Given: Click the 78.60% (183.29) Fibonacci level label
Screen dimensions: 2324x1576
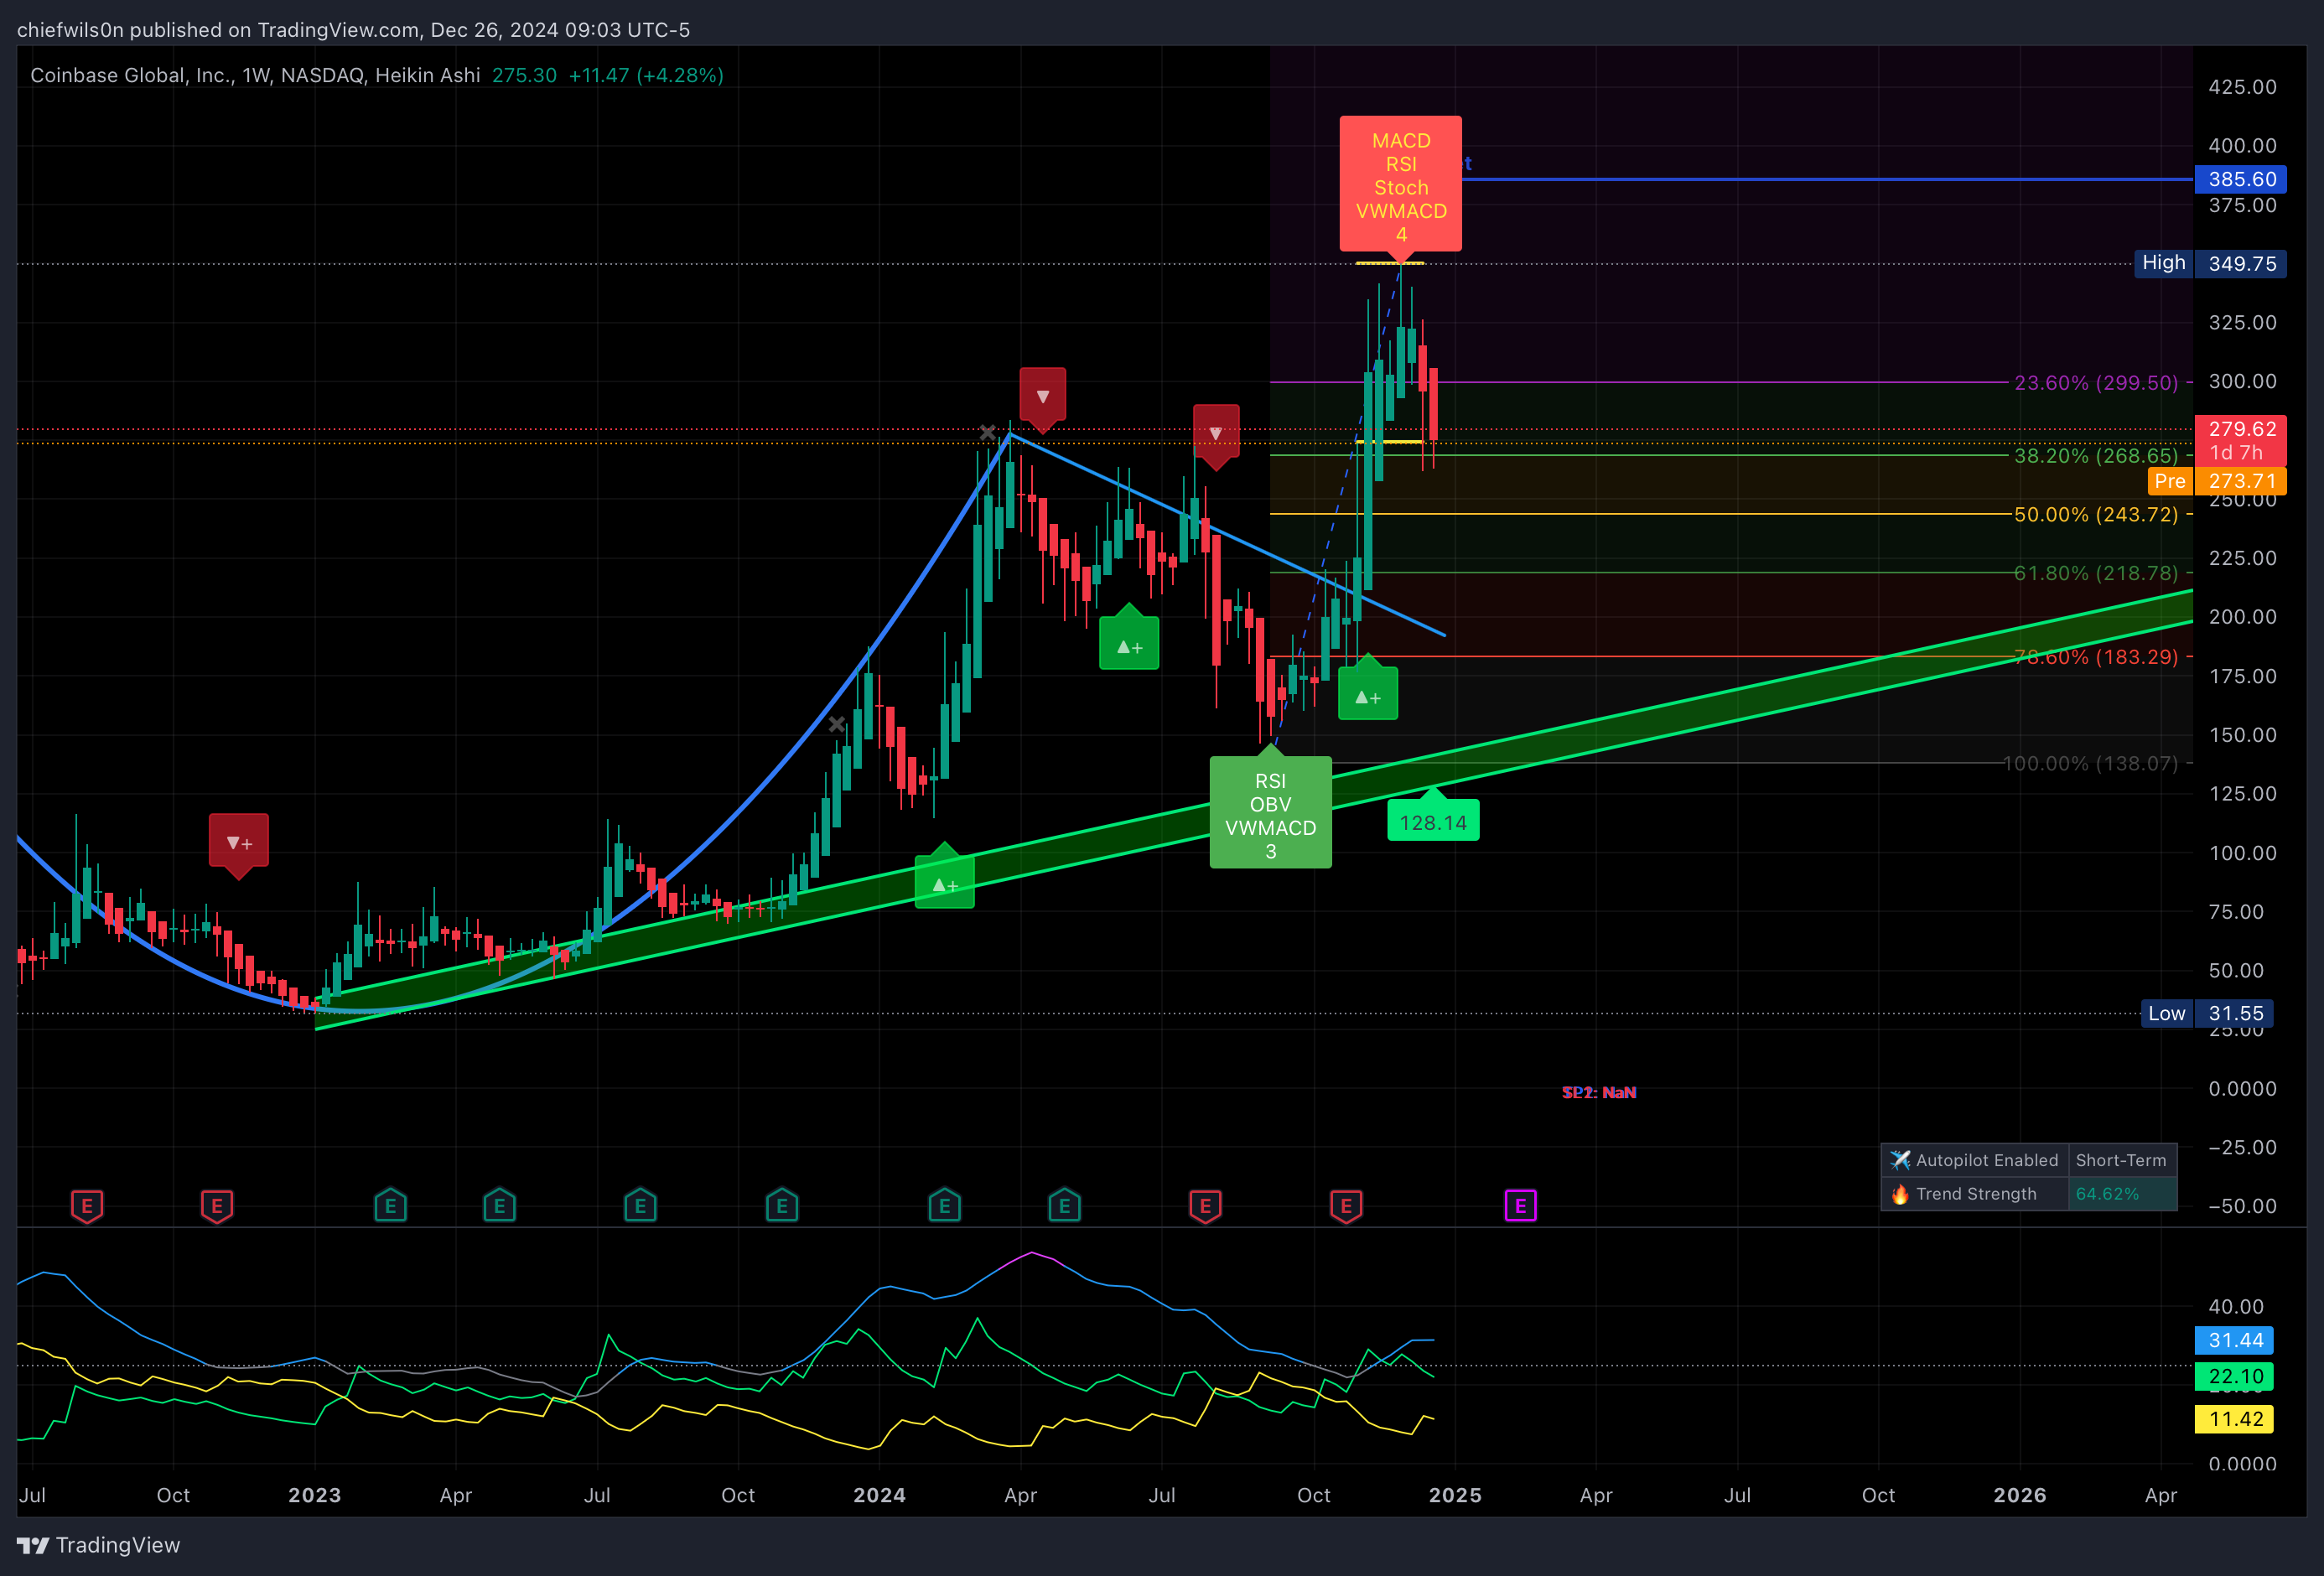Looking at the screenshot, I should [x=2095, y=657].
